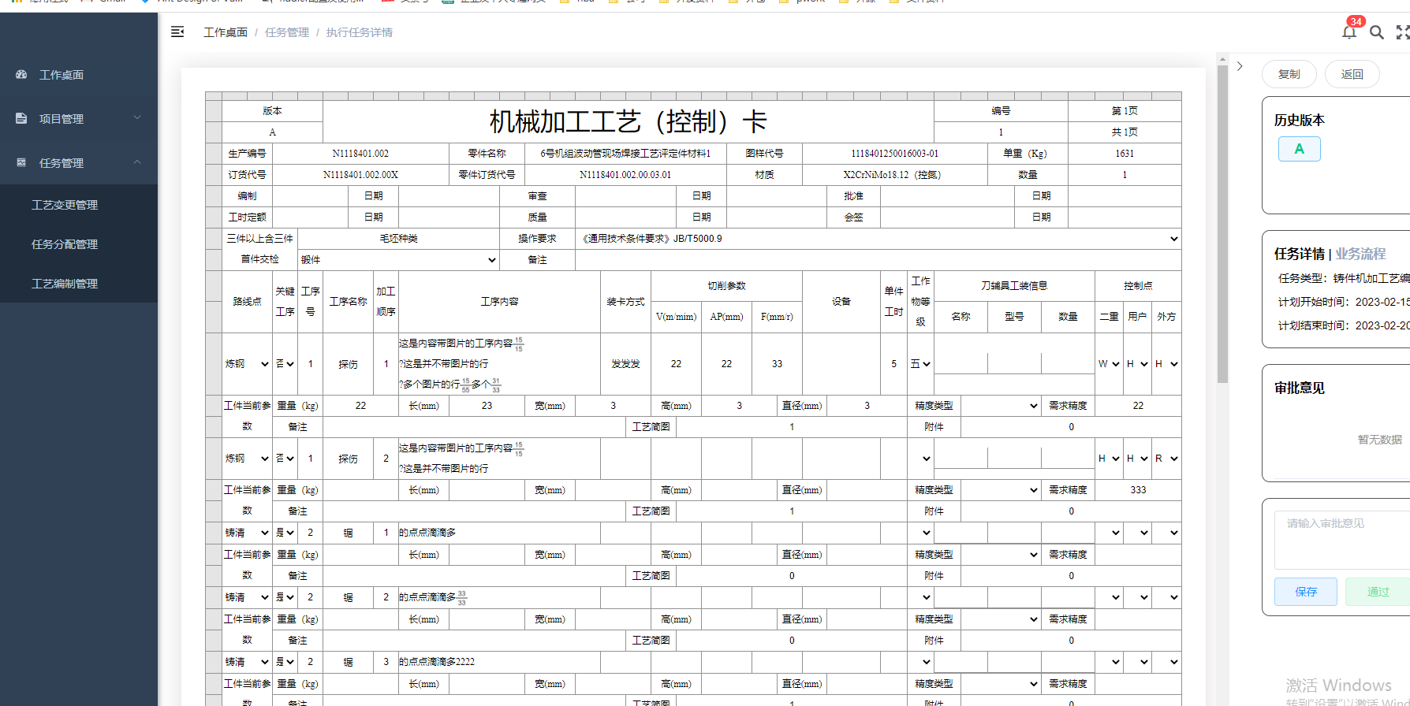
Task: Open the first 炼钢 route point dropdown
Action: 248,364
